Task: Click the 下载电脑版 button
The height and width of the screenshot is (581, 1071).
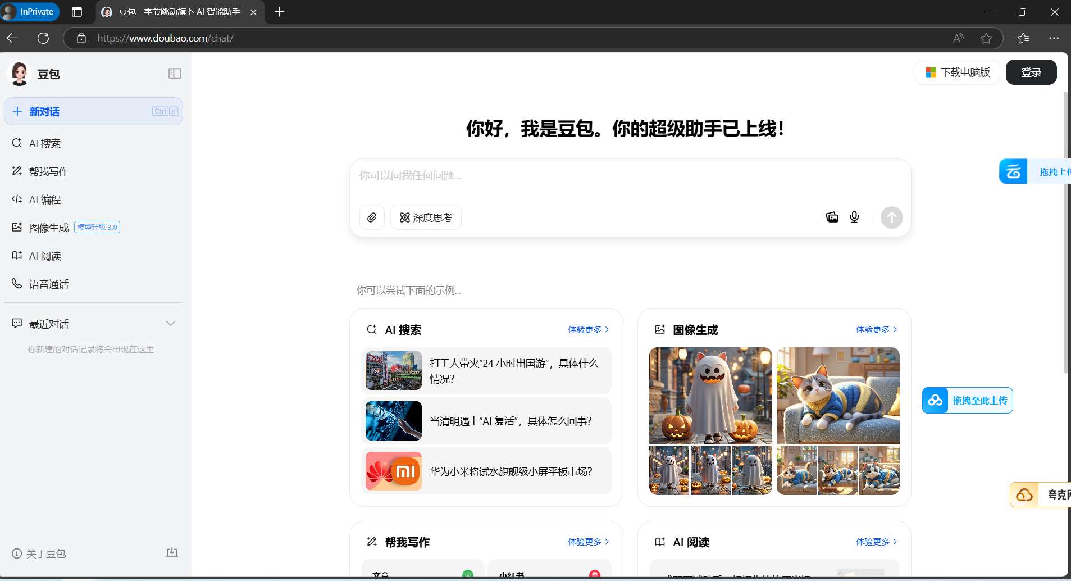Action: [958, 72]
